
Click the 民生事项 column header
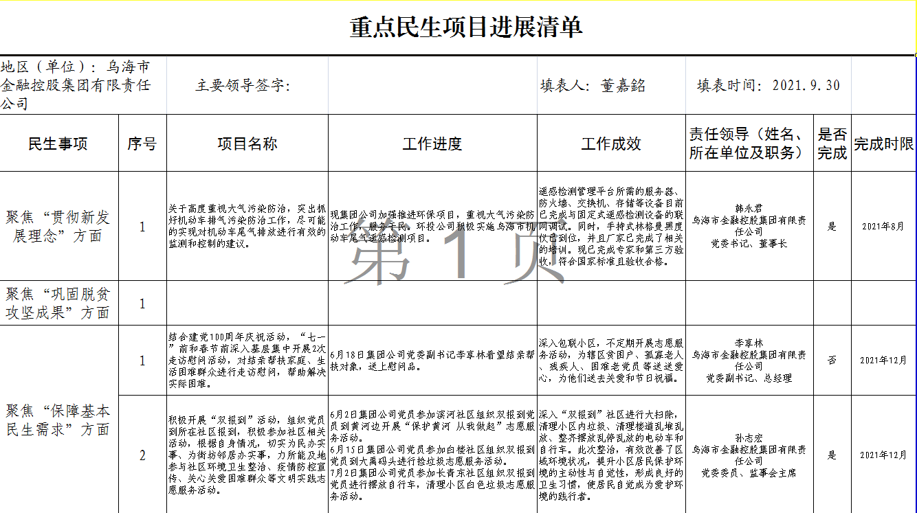pos(60,143)
